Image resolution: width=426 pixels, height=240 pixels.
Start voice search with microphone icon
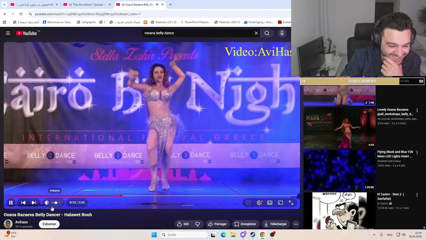282,33
